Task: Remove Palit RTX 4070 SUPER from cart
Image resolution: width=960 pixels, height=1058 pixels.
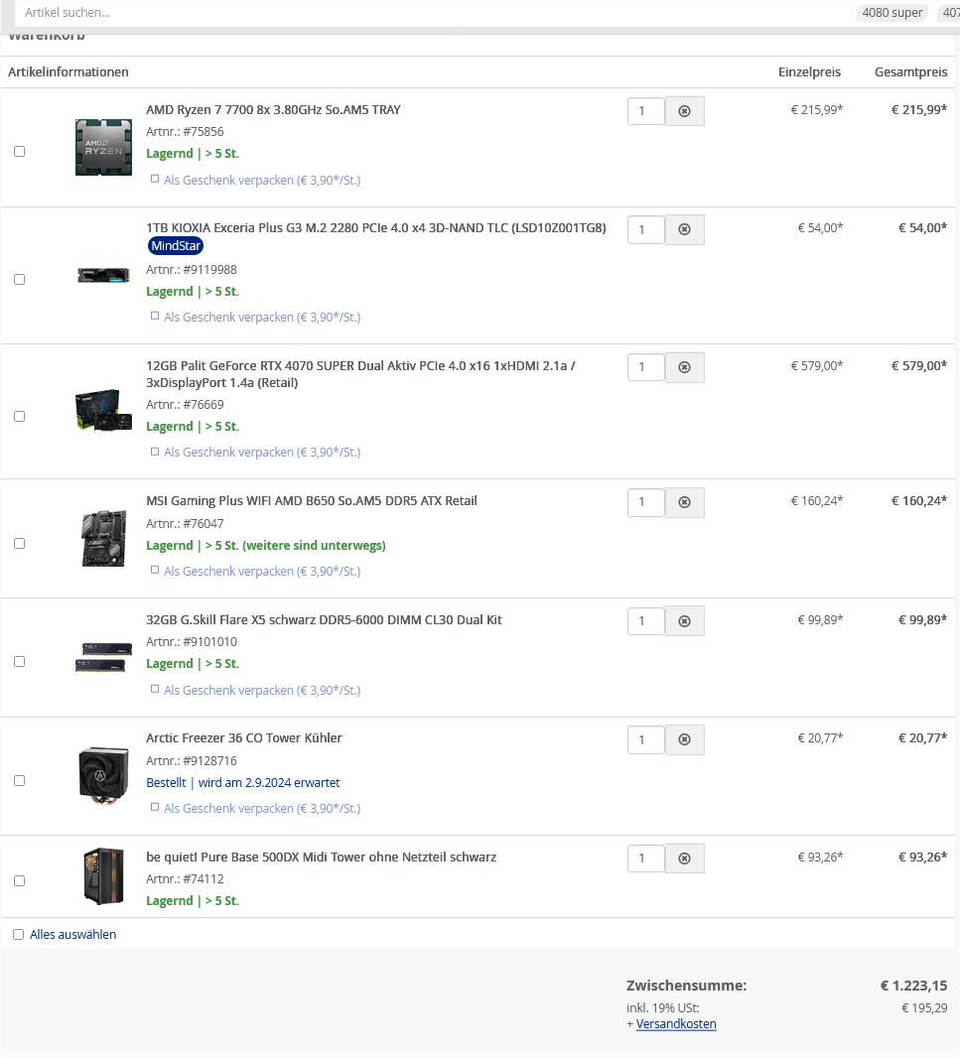Action: [x=685, y=367]
